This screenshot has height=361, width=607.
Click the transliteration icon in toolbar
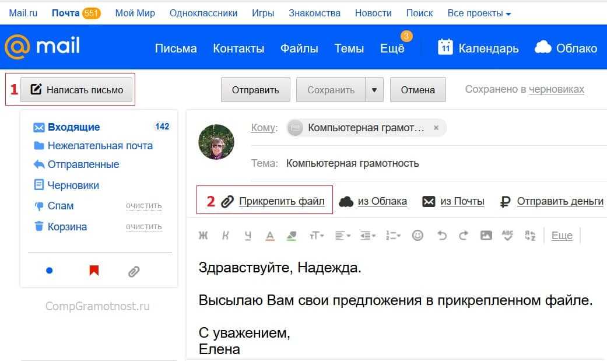(x=530, y=235)
